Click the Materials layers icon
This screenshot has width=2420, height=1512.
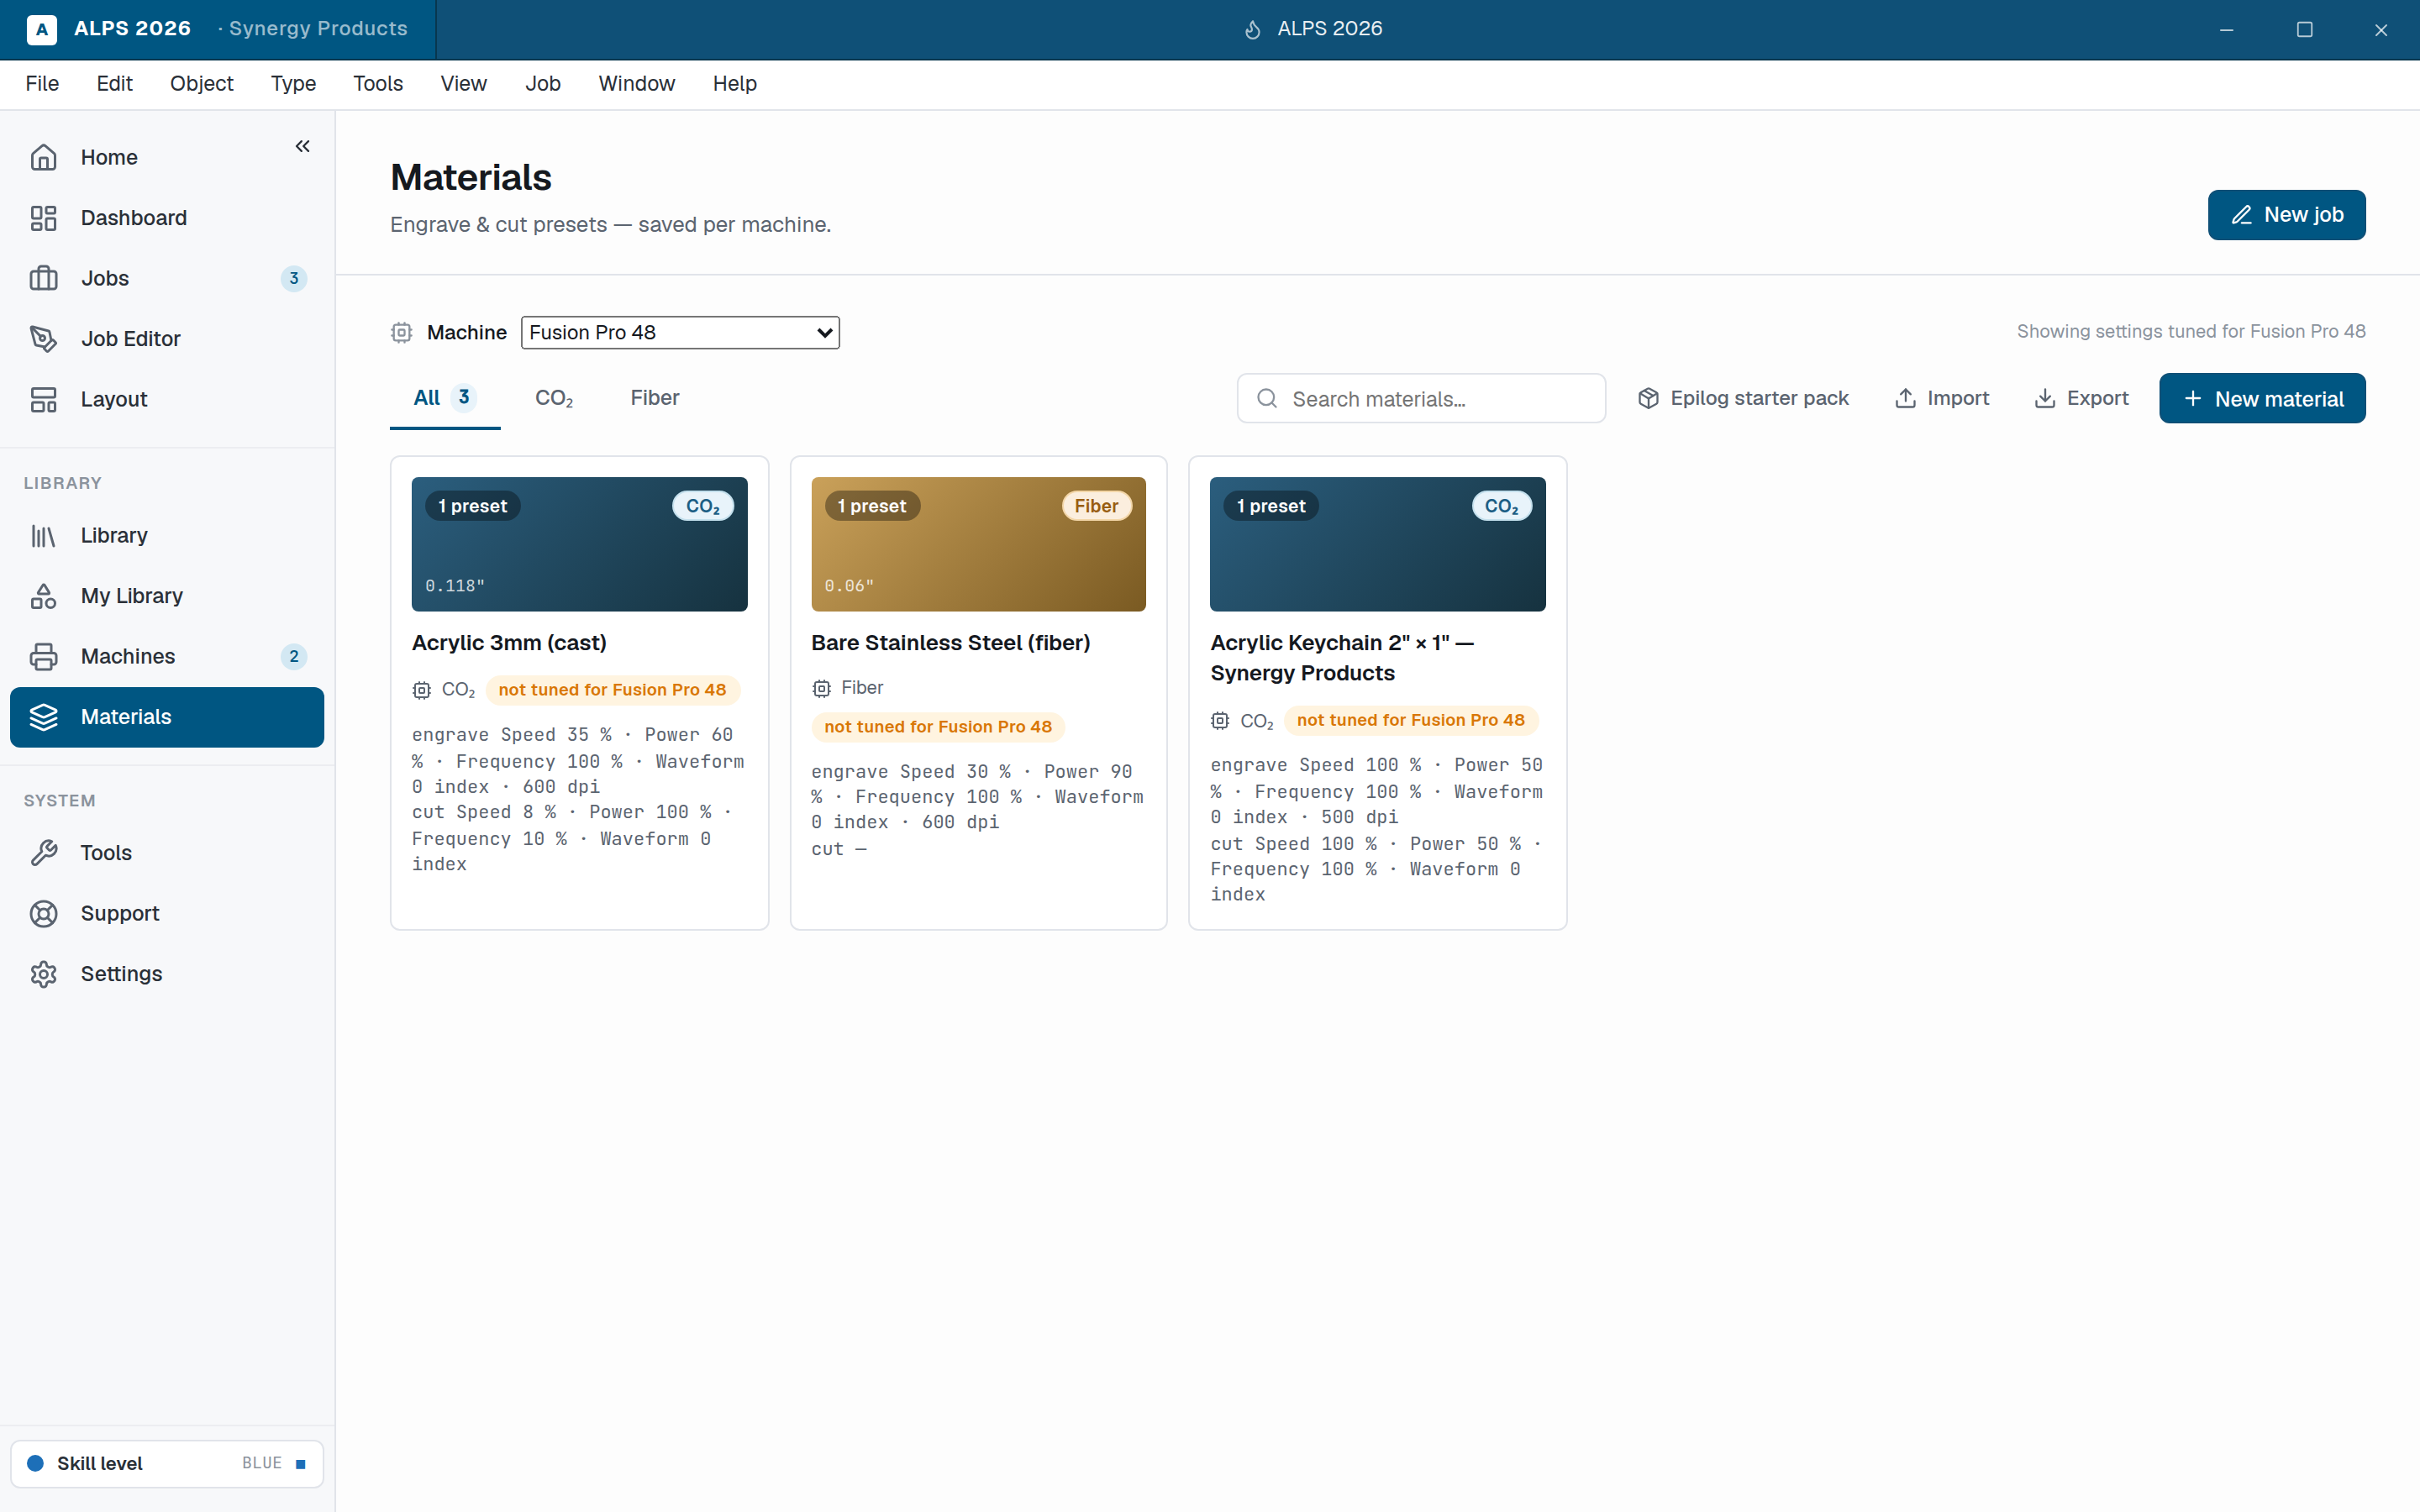tap(43, 717)
